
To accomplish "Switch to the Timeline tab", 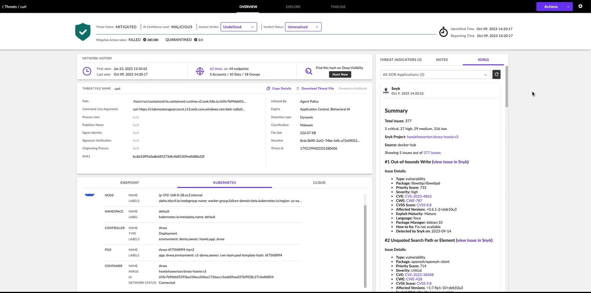I will pyautogui.click(x=338, y=7).
